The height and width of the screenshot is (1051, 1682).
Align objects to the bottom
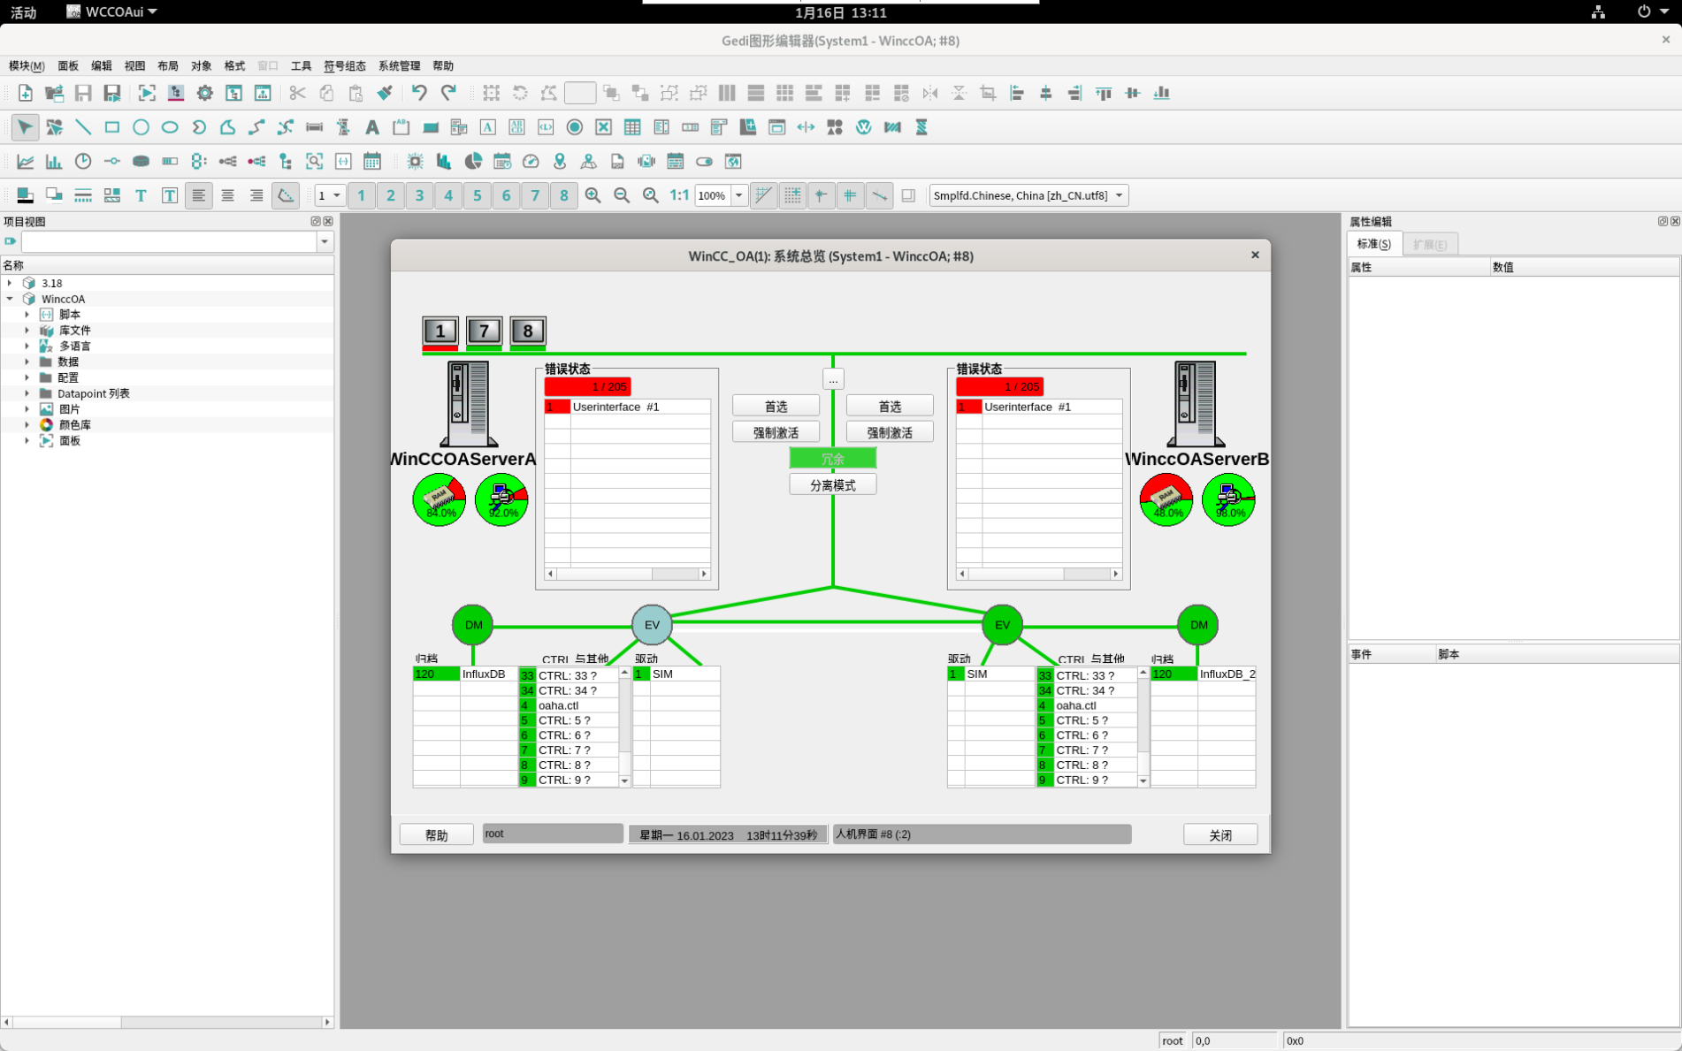[1162, 93]
